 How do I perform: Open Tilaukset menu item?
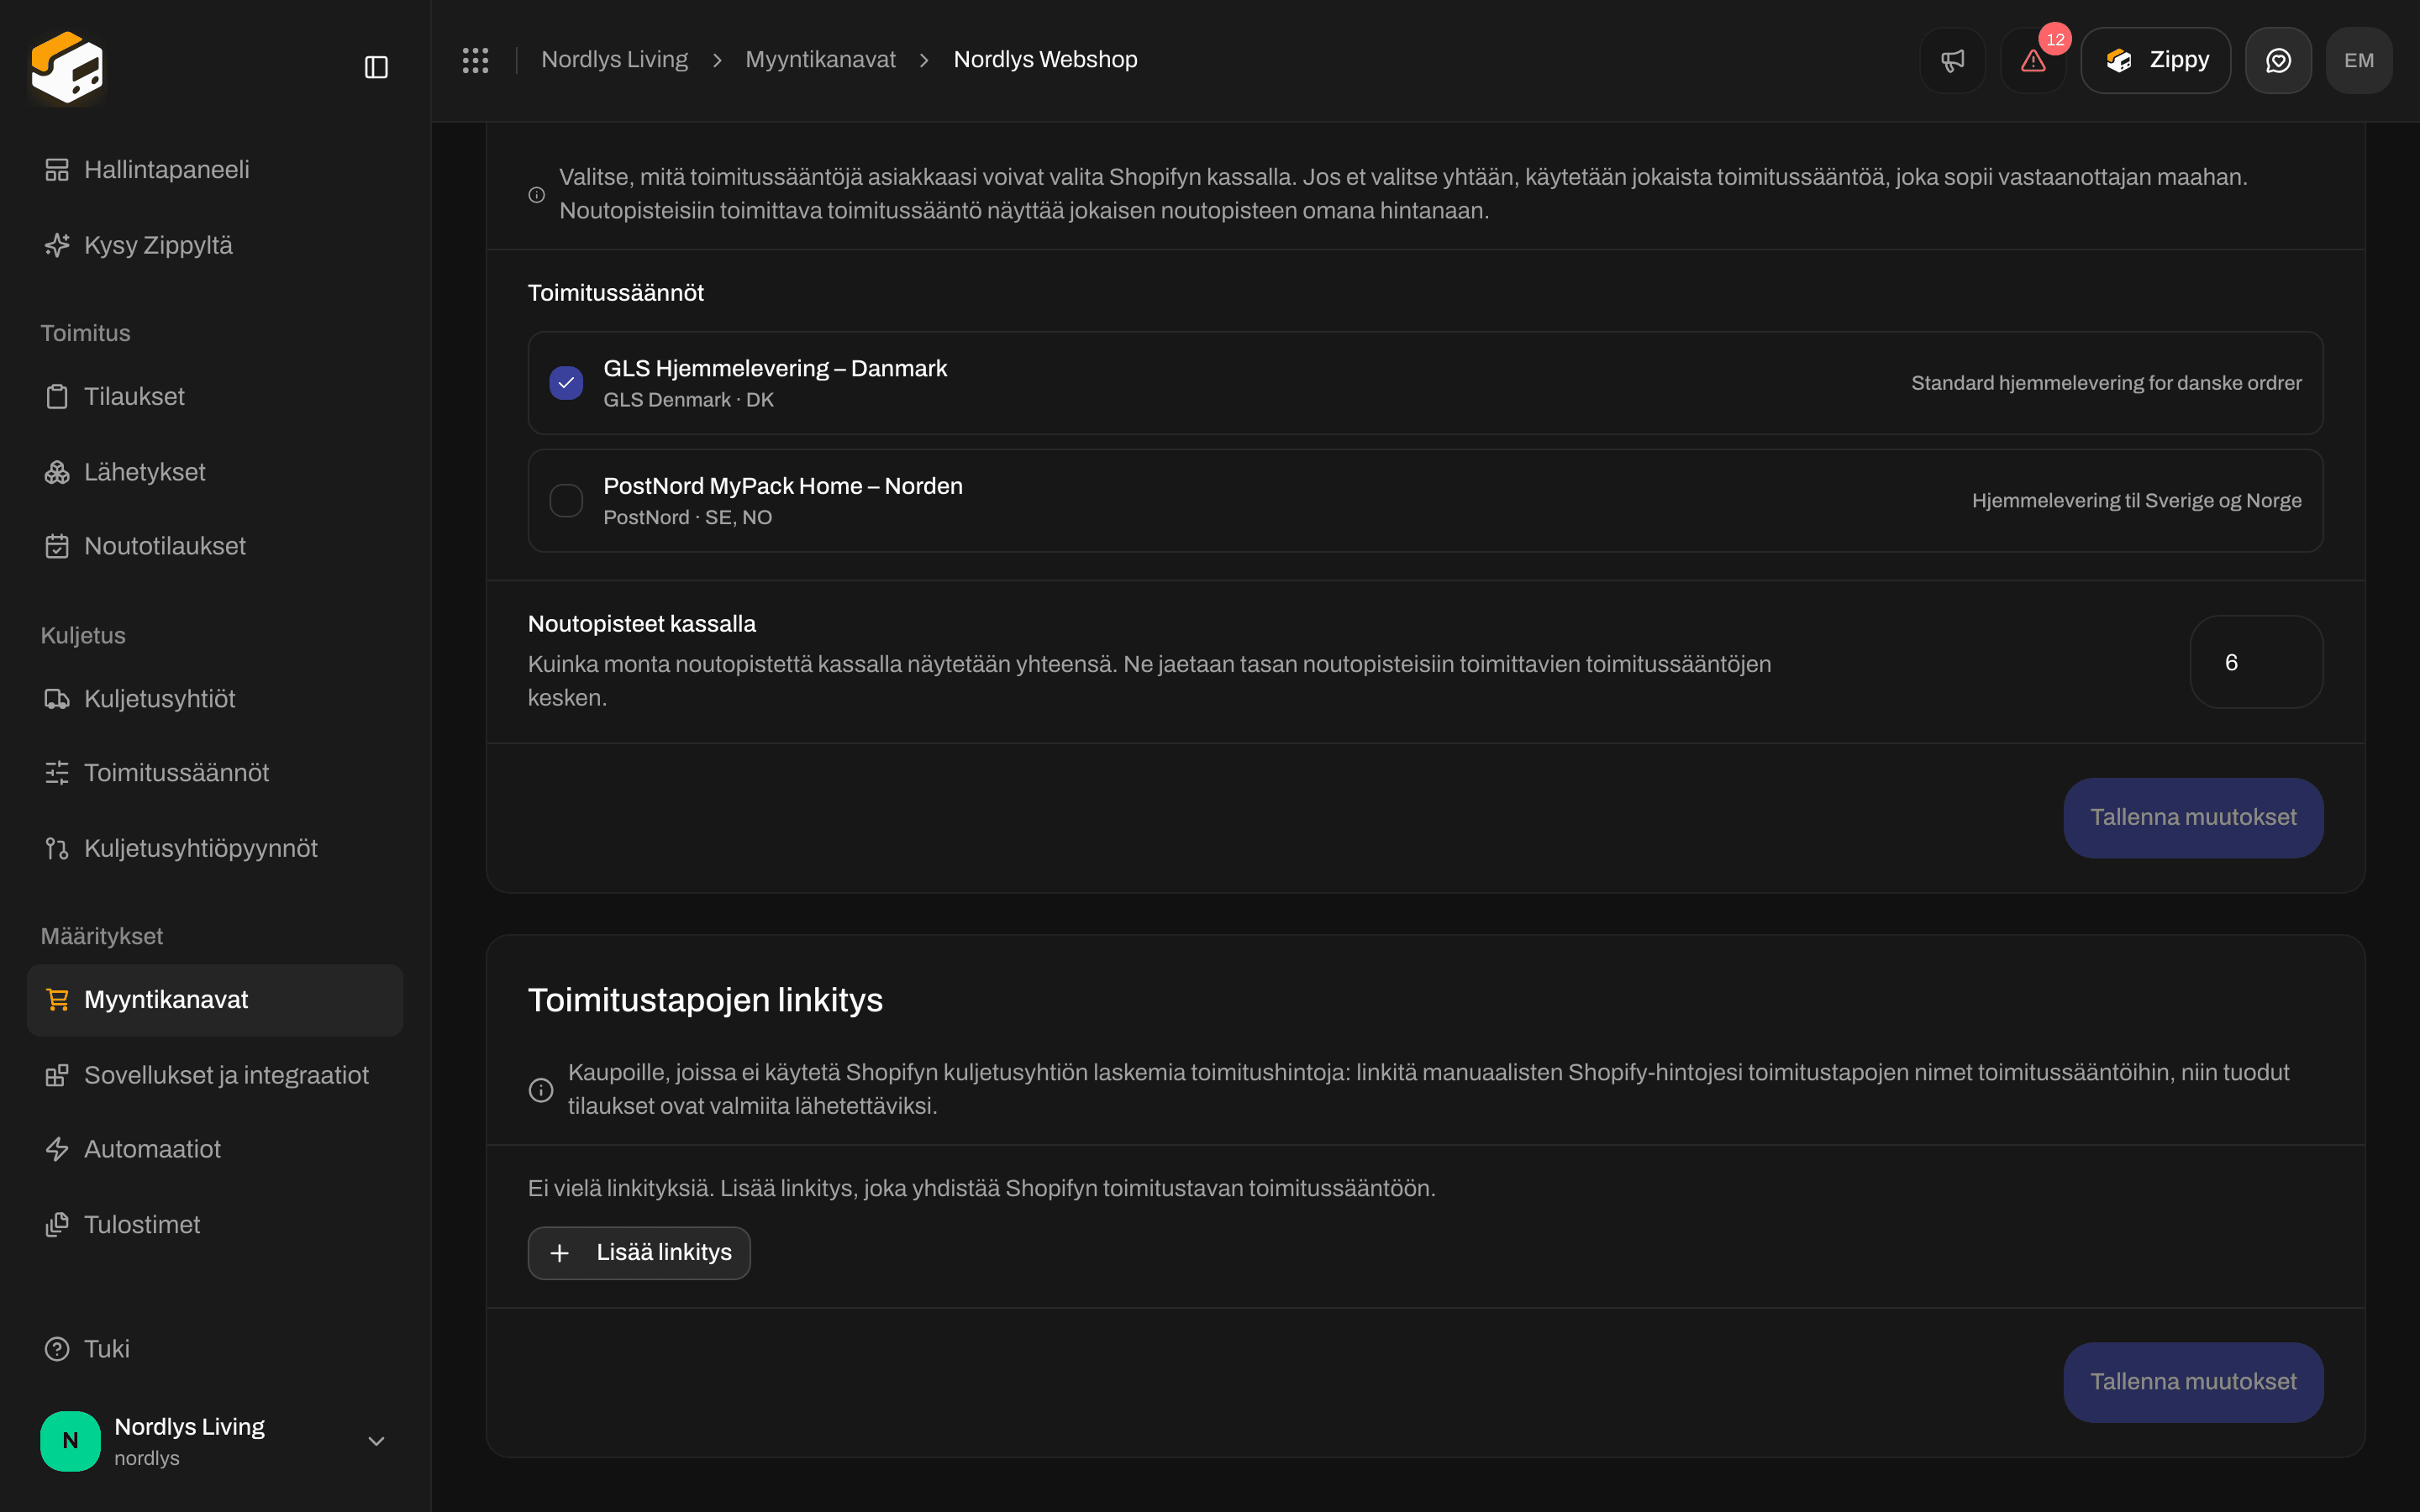215,397
